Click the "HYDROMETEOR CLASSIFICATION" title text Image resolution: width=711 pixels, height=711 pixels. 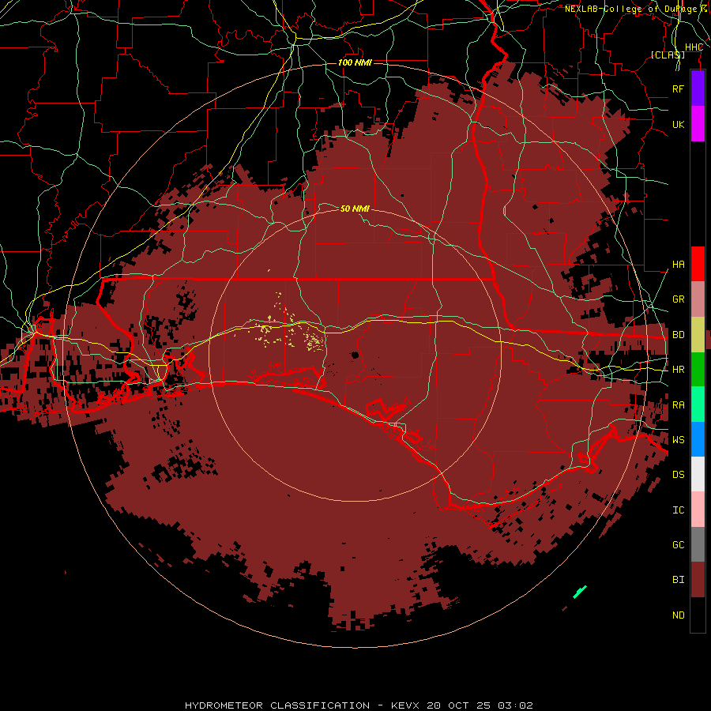click(x=277, y=705)
